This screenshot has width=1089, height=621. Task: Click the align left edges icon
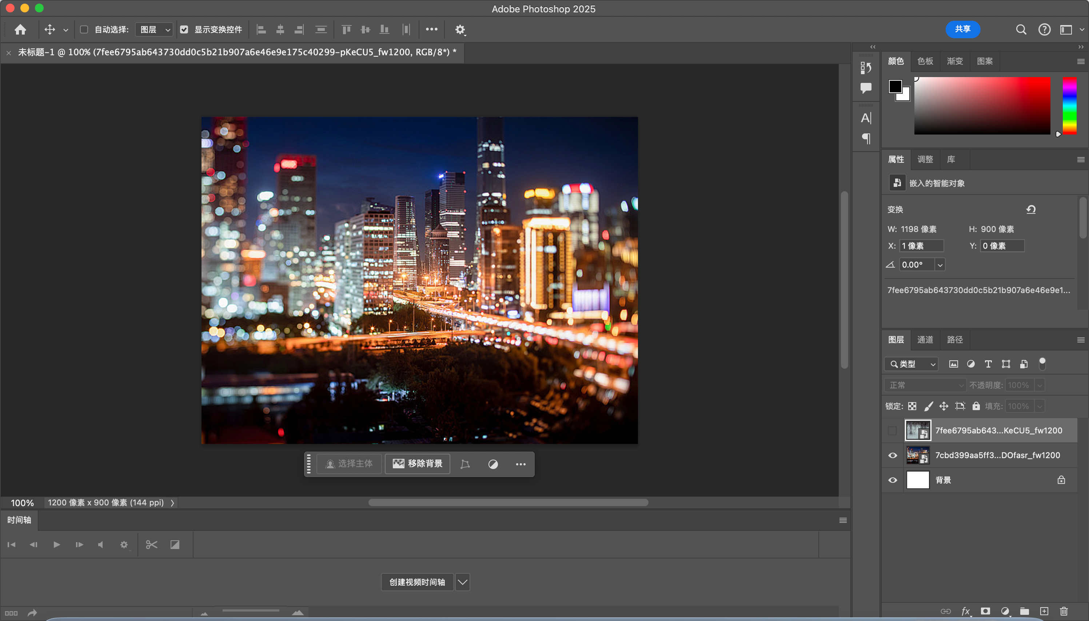(261, 29)
